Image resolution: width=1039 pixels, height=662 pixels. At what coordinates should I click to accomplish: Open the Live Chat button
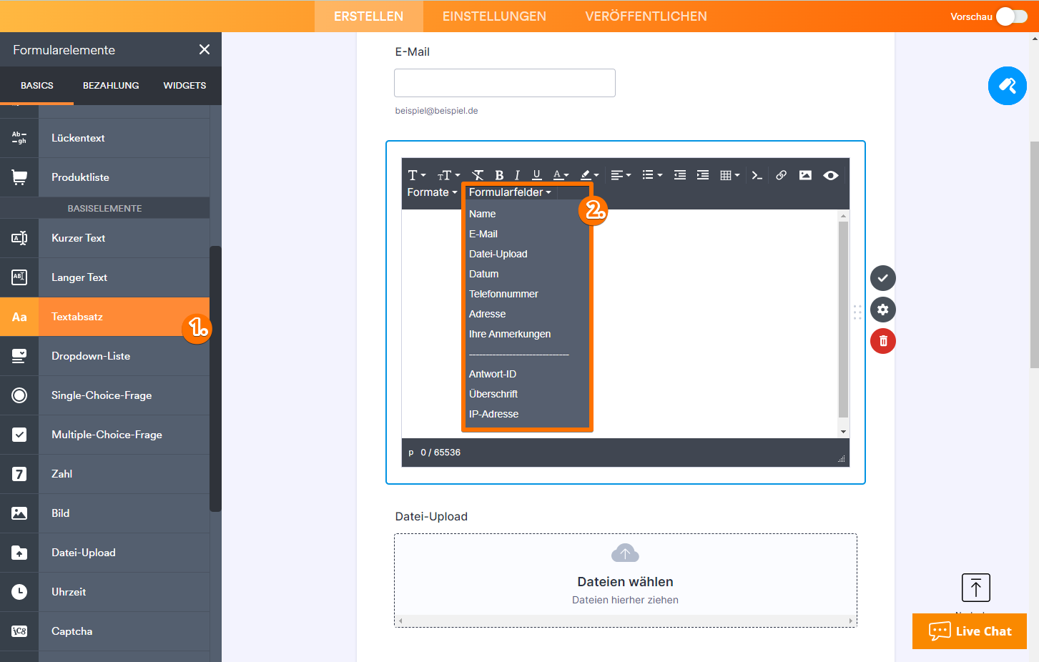(970, 631)
